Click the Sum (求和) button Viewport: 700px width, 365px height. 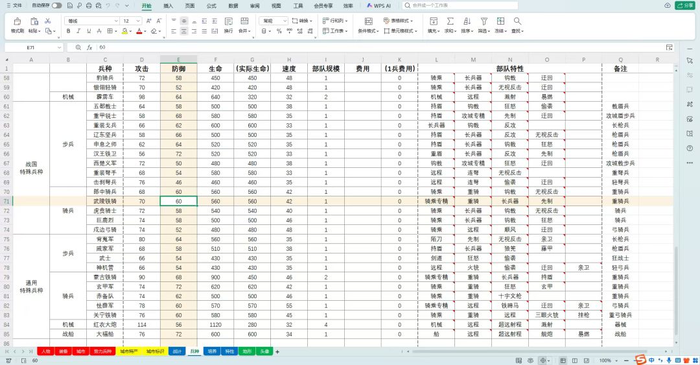click(450, 25)
